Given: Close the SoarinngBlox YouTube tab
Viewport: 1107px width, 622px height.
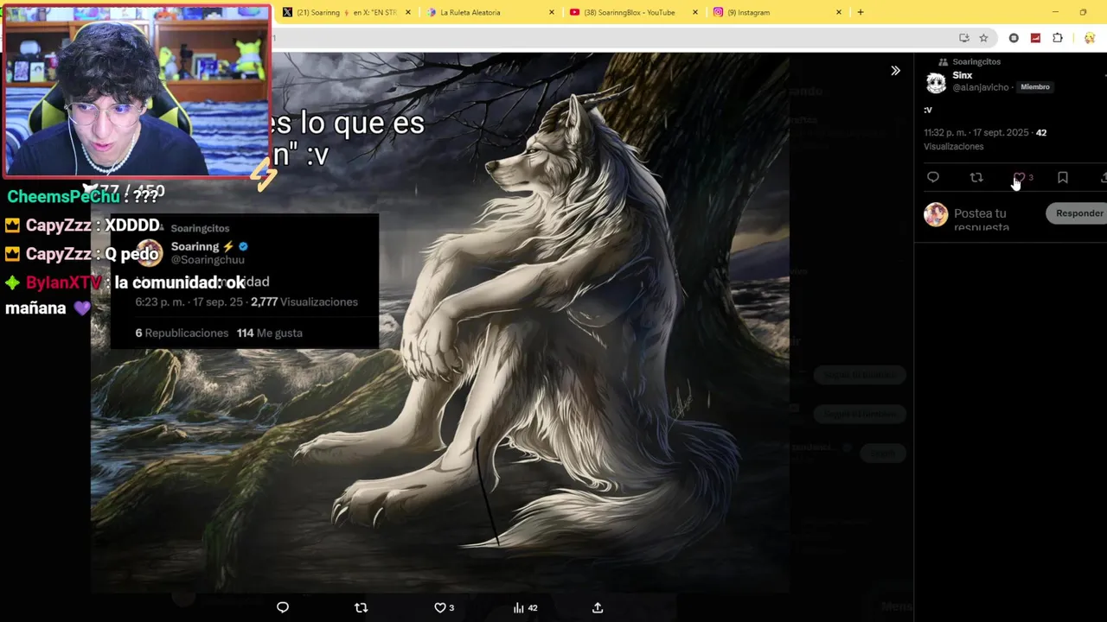Looking at the screenshot, I should click(695, 12).
